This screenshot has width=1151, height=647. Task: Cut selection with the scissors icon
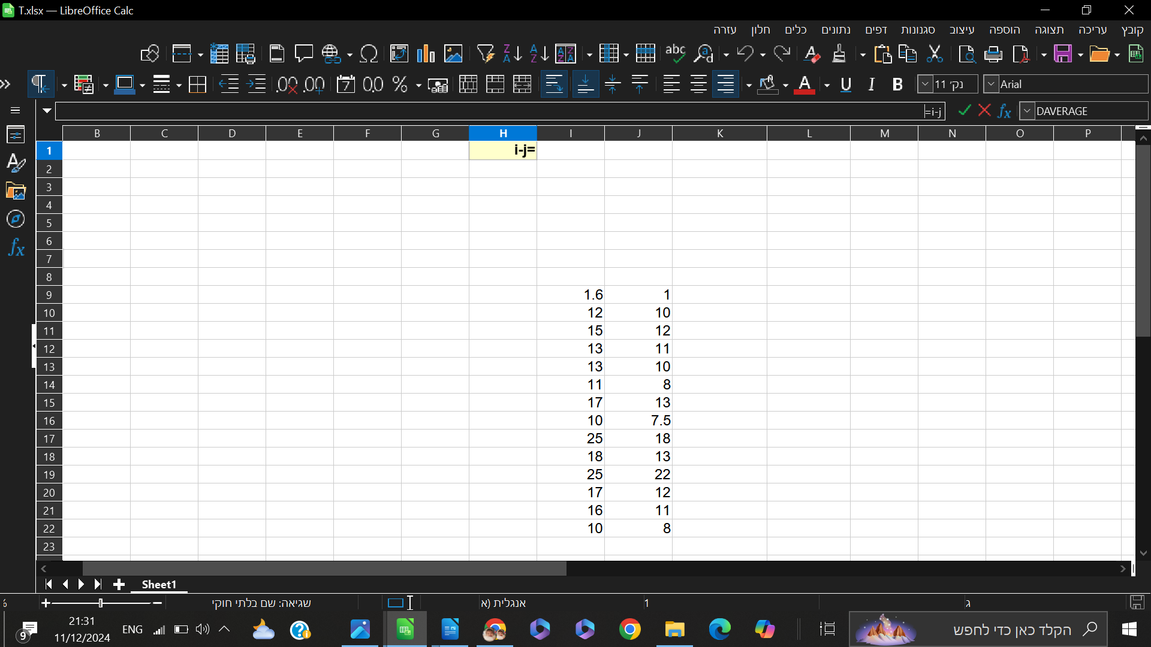[x=934, y=54]
